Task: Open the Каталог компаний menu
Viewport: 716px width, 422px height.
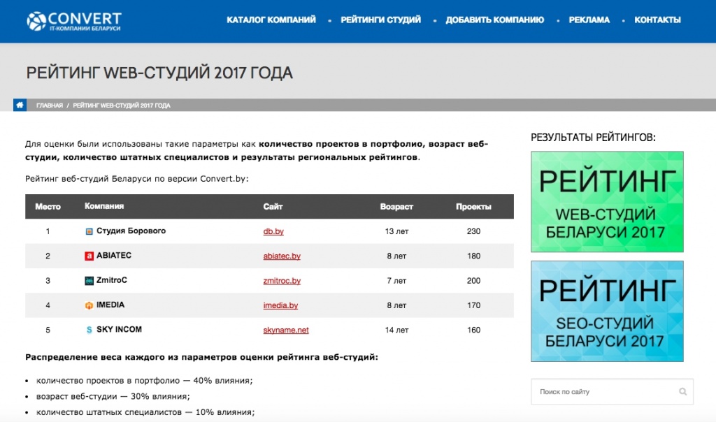Action: pos(271,20)
